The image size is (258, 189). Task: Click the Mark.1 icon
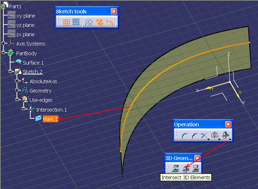(x=39, y=118)
